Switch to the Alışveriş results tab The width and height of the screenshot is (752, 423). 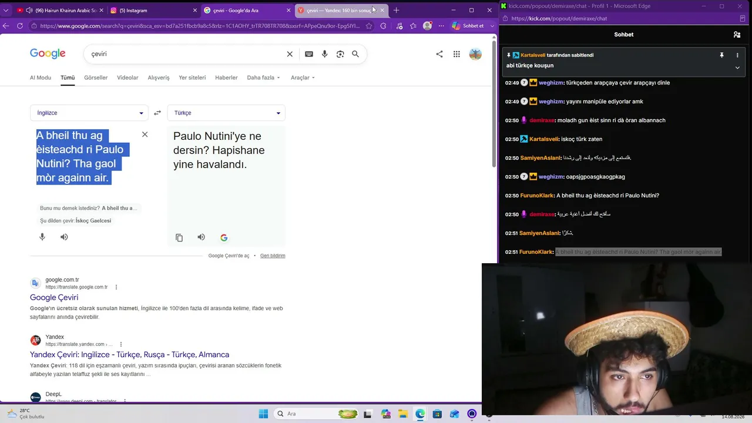pyautogui.click(x=159, y=78)
